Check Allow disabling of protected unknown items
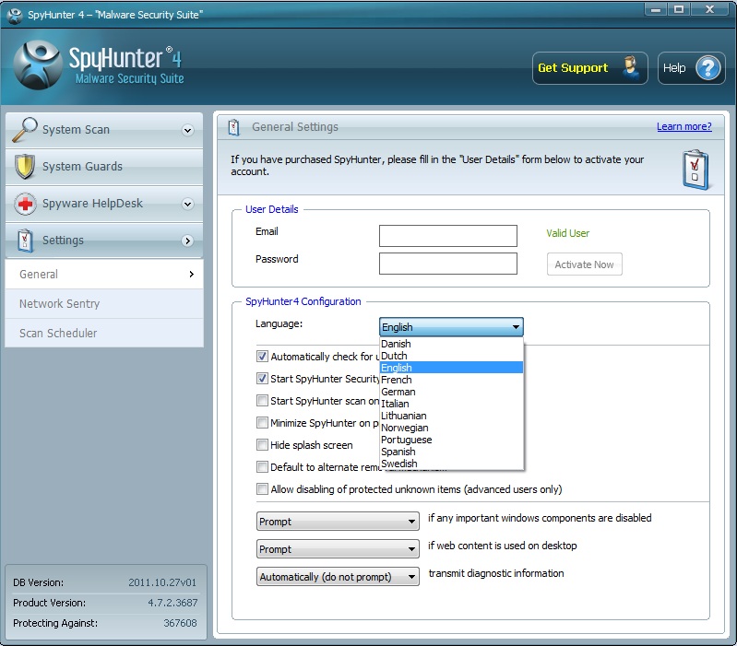737x646 pixels. (x=263, y=489)
